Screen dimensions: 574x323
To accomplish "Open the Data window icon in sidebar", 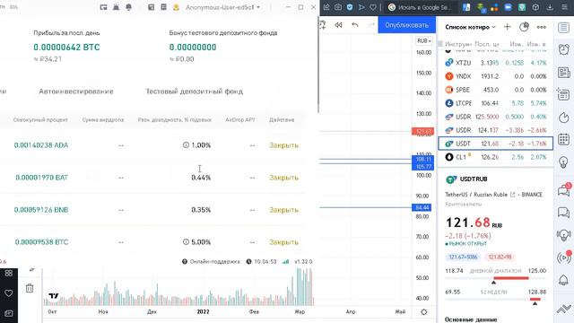I will (563, 94).
